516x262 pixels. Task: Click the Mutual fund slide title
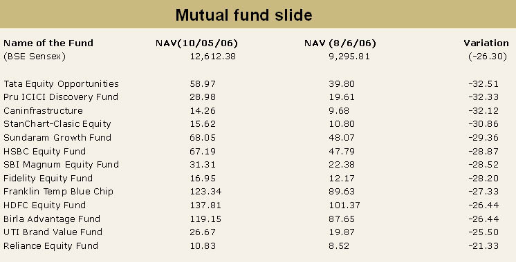243,15
